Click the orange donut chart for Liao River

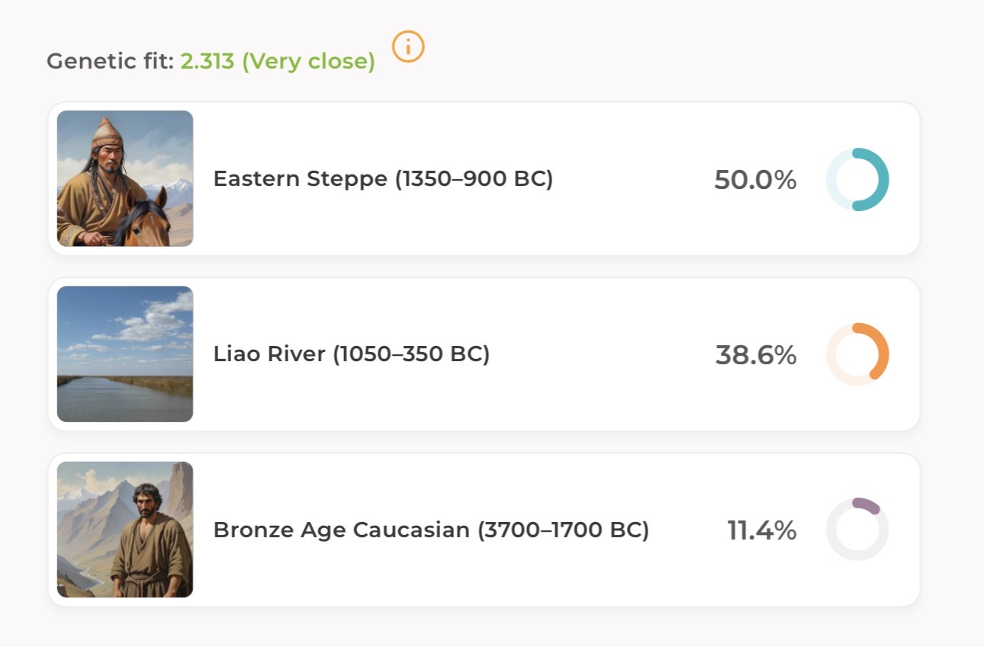tap(857, 354)
